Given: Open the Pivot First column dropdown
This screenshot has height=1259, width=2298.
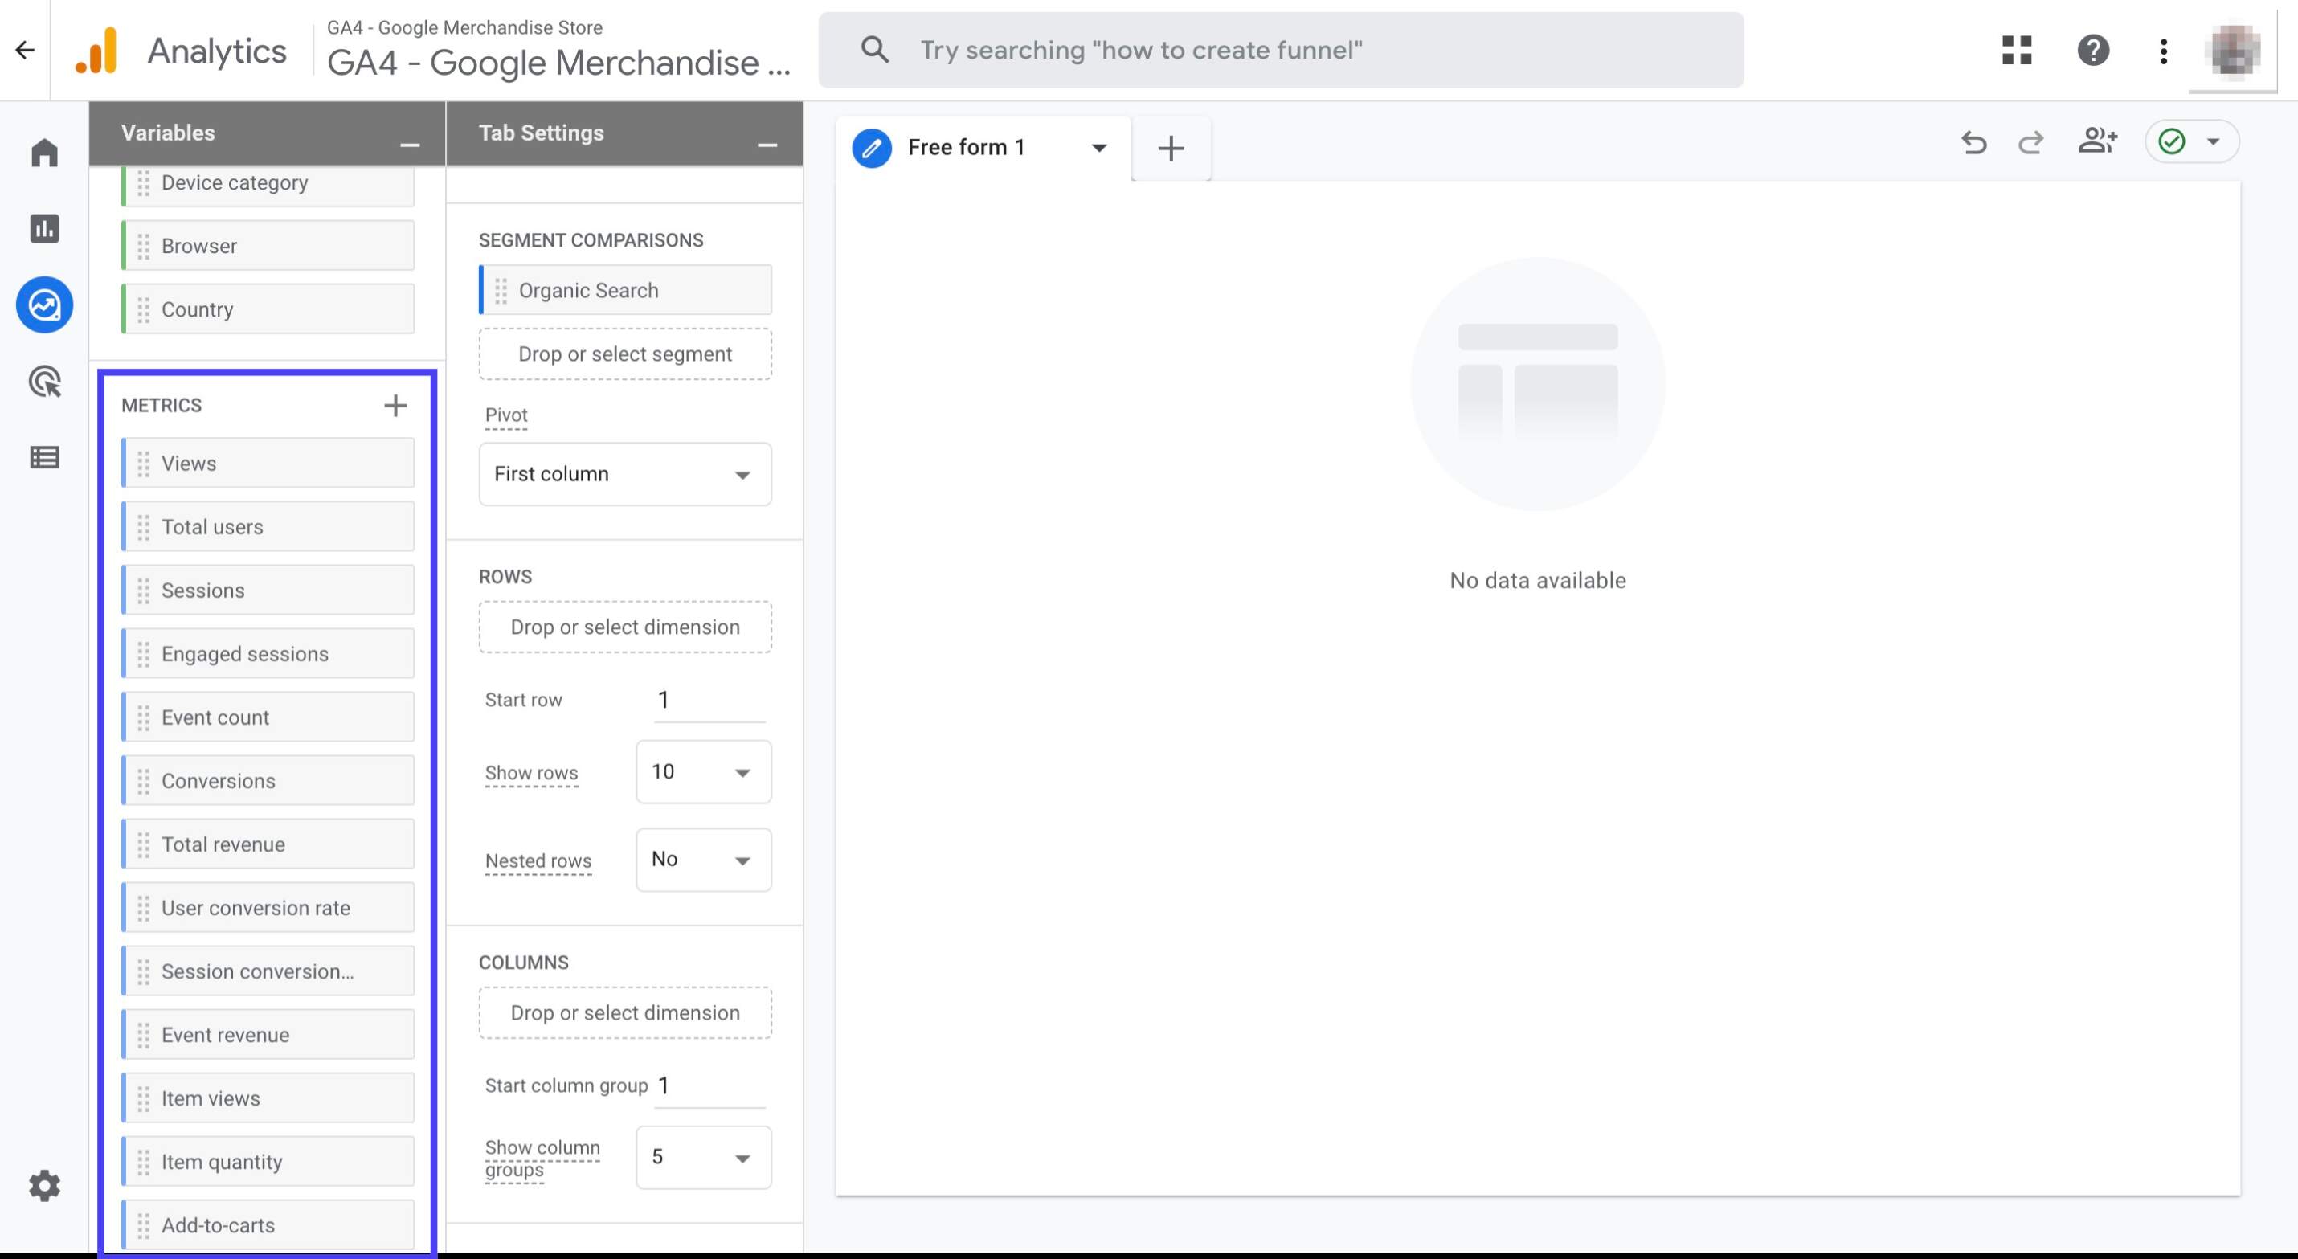Looking at the screenshot, I should [x=625, y=475].
